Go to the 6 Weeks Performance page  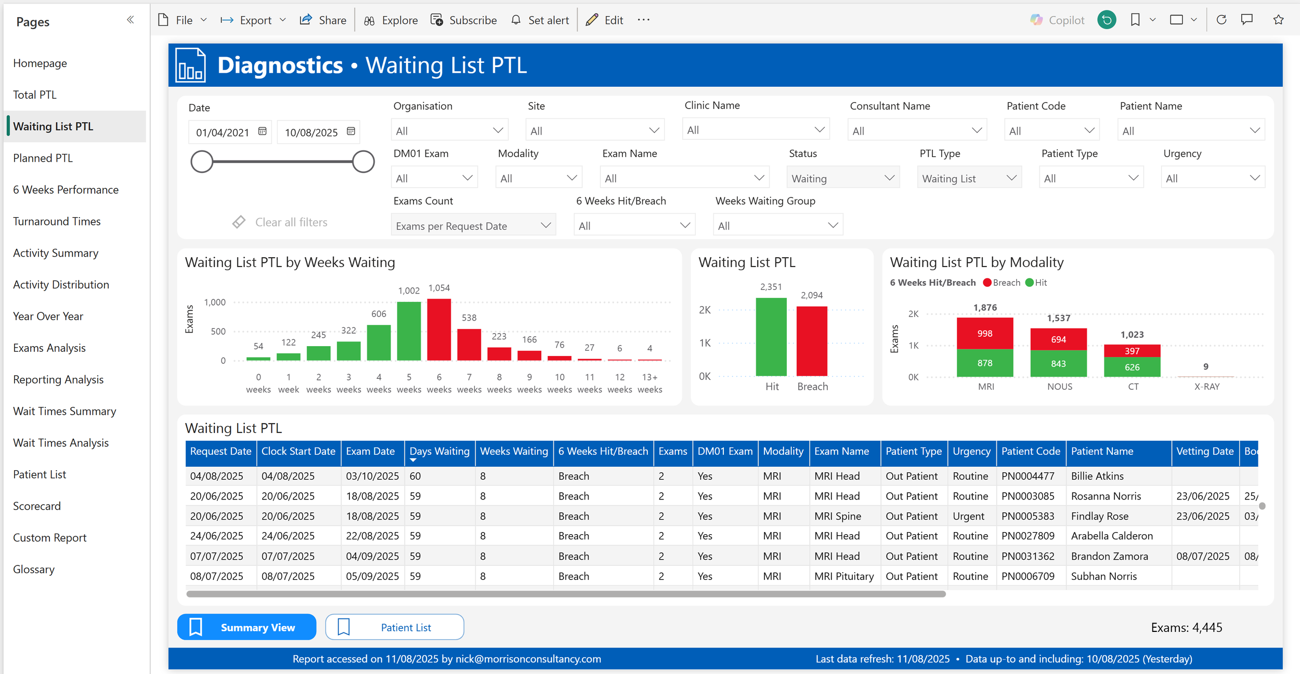click(66, 190)
